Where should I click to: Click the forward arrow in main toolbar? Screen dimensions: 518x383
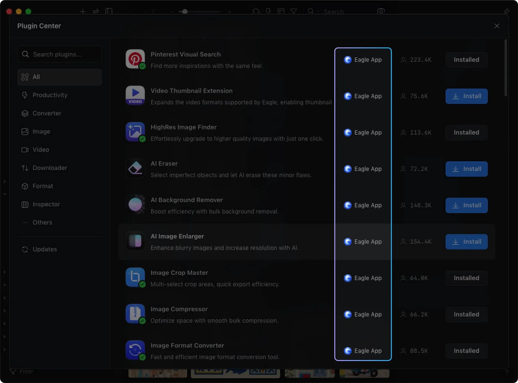(x=144, y=11)
